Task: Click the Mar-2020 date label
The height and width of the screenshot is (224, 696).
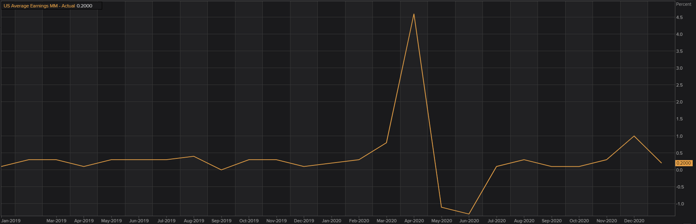Action: tap(386, 221)
